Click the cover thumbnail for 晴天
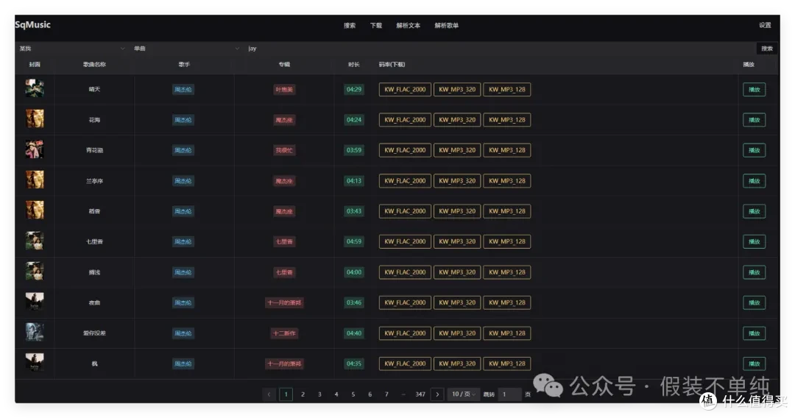795x418 pixels. point(35,88)
